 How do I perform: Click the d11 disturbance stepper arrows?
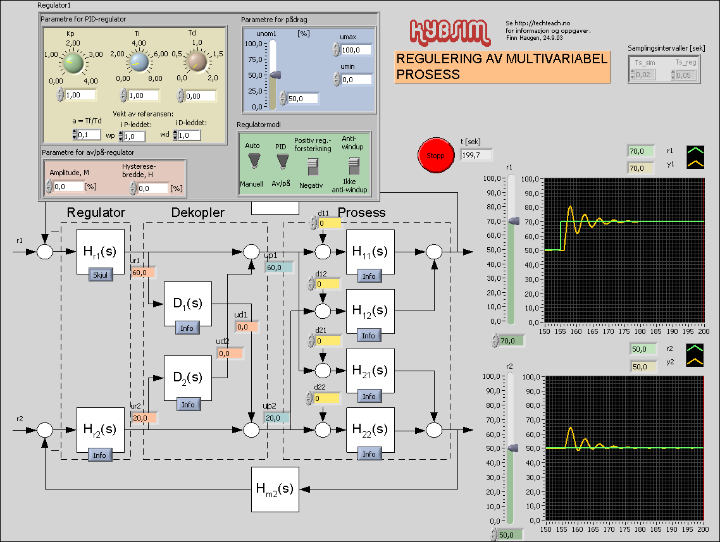click(314, 223)
